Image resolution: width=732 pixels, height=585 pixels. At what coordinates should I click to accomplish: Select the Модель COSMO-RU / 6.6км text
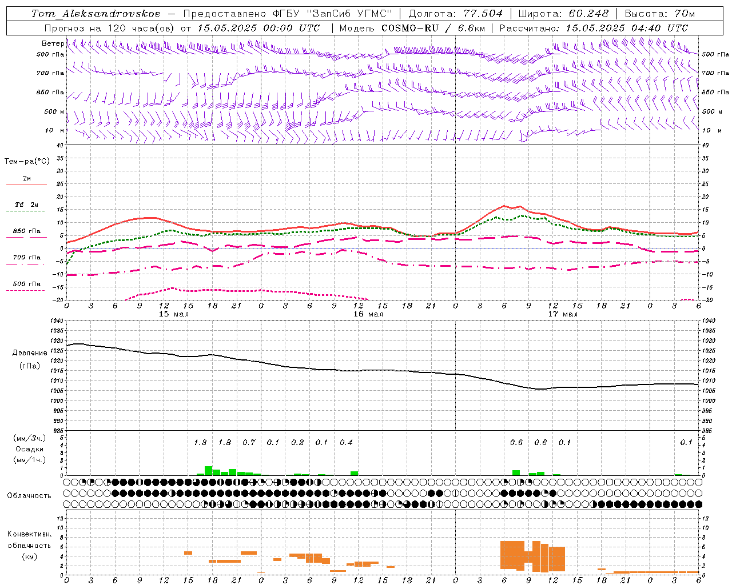click(412, 28)
